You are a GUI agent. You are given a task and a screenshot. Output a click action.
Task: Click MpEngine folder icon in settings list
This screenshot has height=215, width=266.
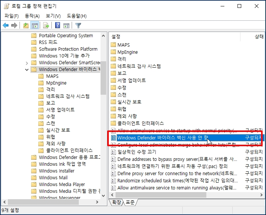tap(113, 52)
